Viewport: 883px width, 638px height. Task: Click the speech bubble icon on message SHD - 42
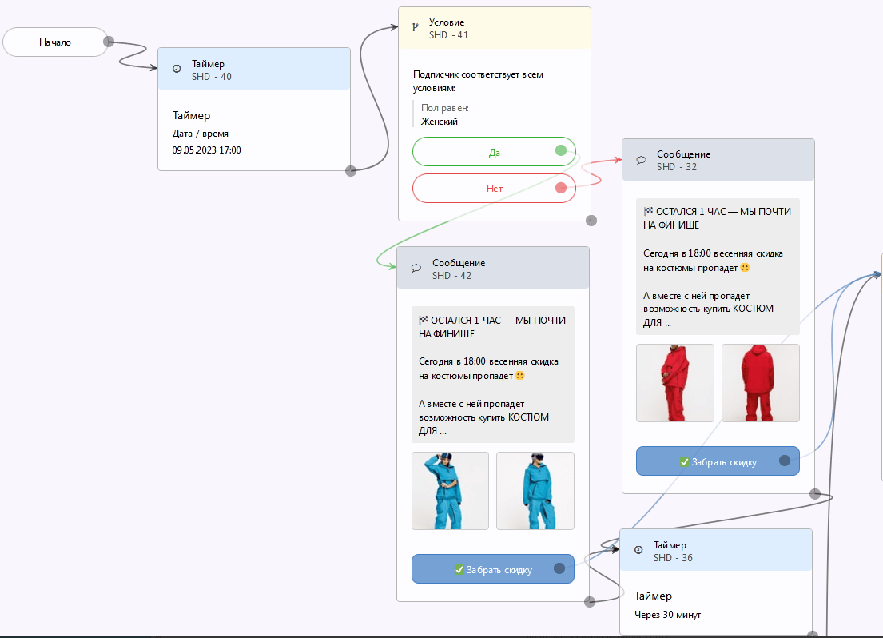point(416,269)
